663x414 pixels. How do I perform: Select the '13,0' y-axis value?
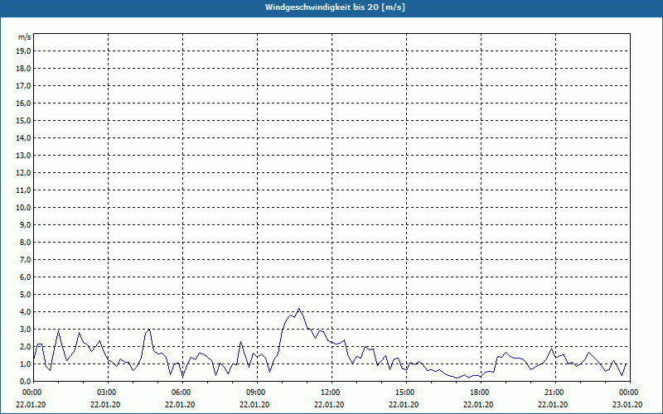(x=24, y=155)
